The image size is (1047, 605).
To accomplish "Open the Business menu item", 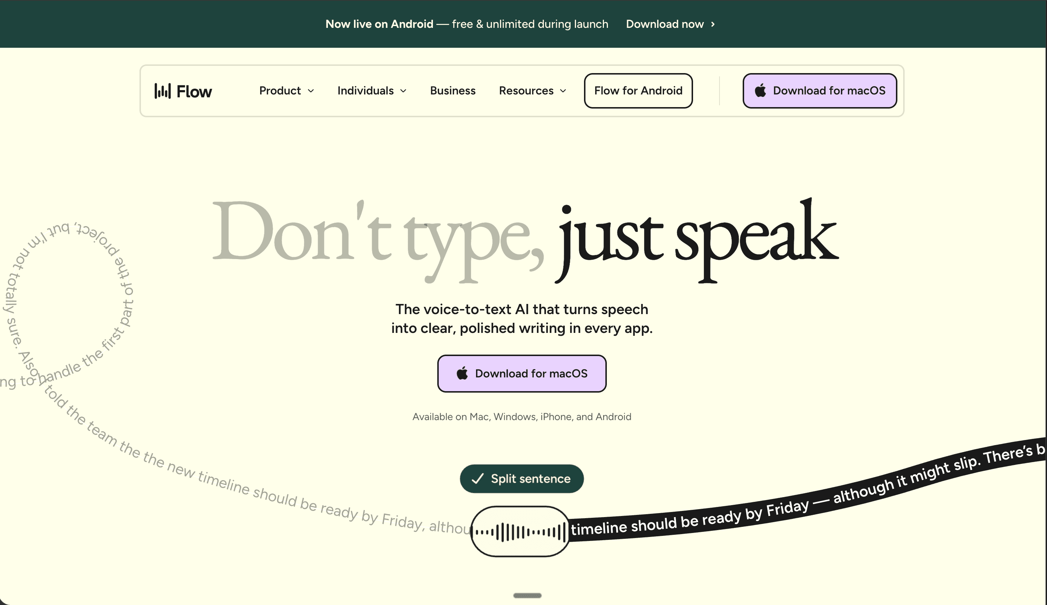I will (x=452, y=91).
